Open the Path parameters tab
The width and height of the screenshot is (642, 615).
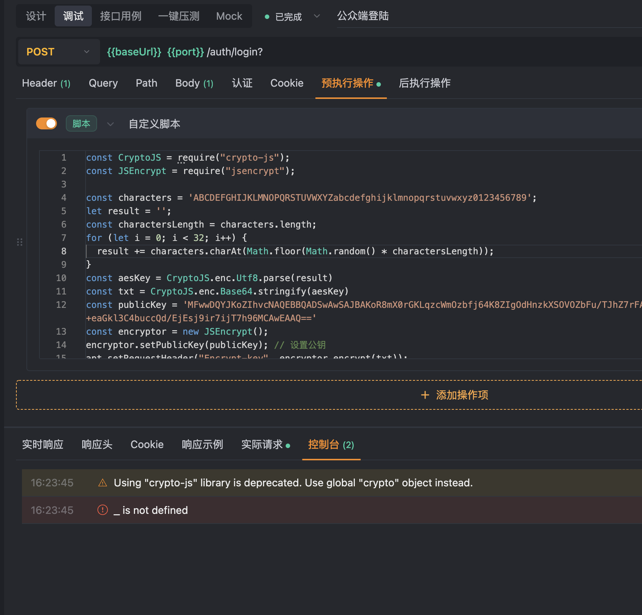[x=147, y=83]
